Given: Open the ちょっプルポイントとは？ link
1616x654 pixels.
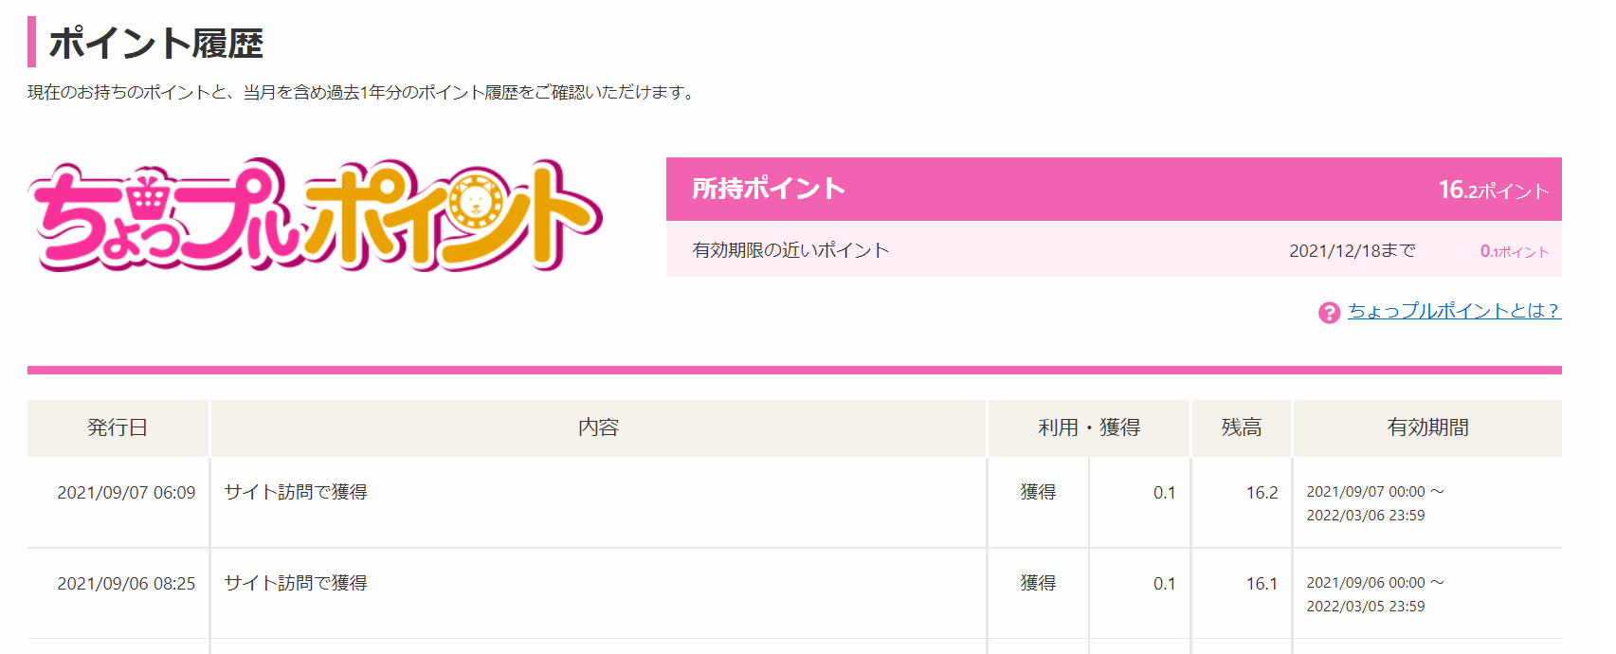Looking at the screenshot, I should coord(1454,310).
